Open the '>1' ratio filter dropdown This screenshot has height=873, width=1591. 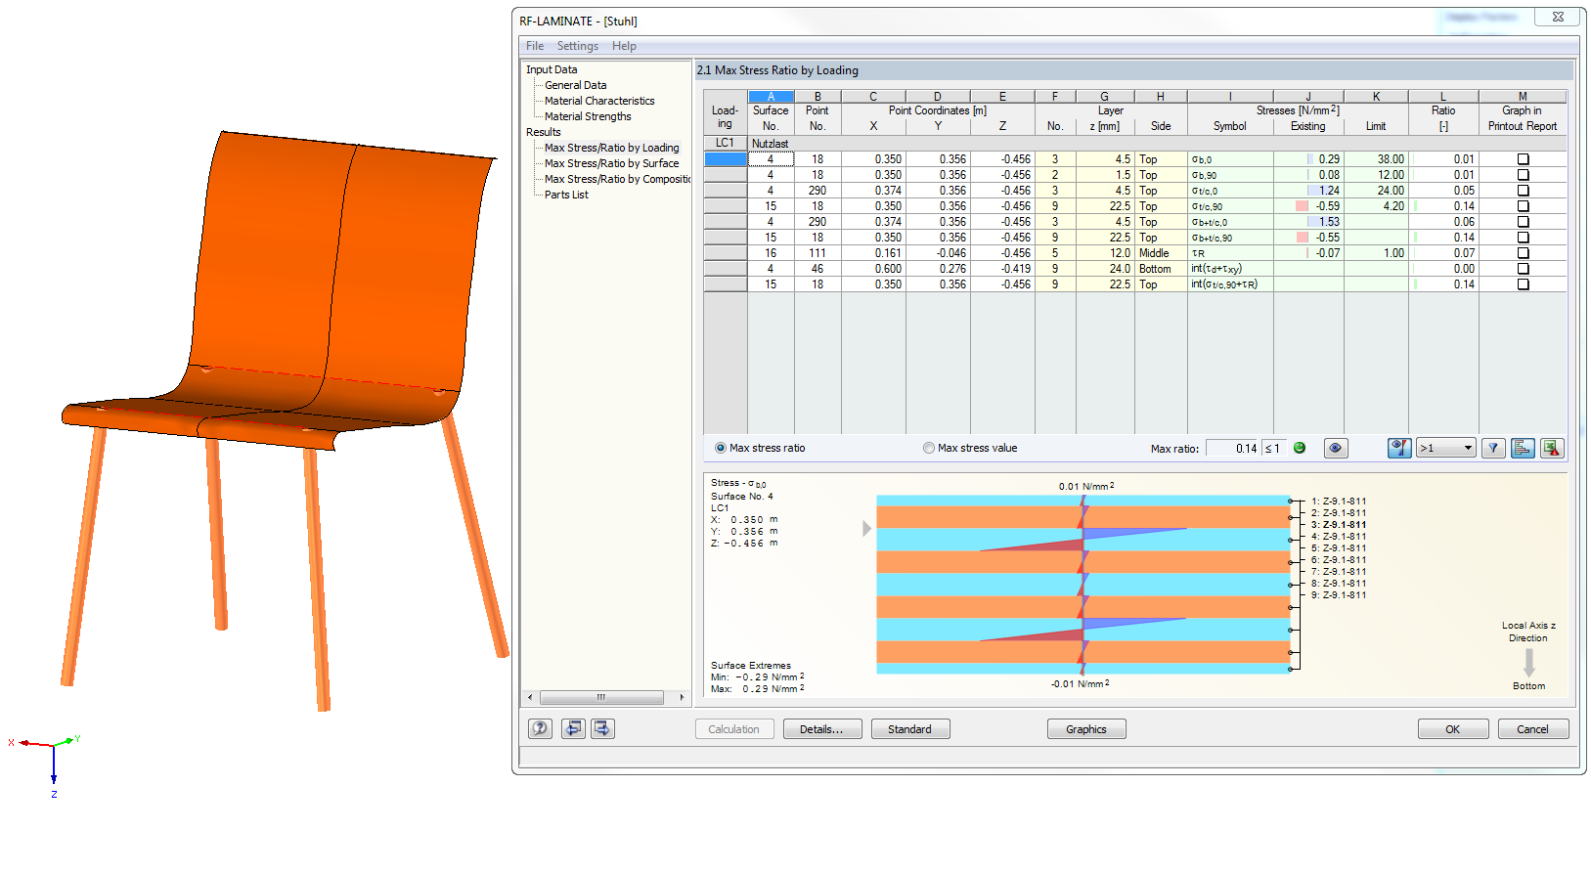pyautogui.click(x=1446, y=448)
